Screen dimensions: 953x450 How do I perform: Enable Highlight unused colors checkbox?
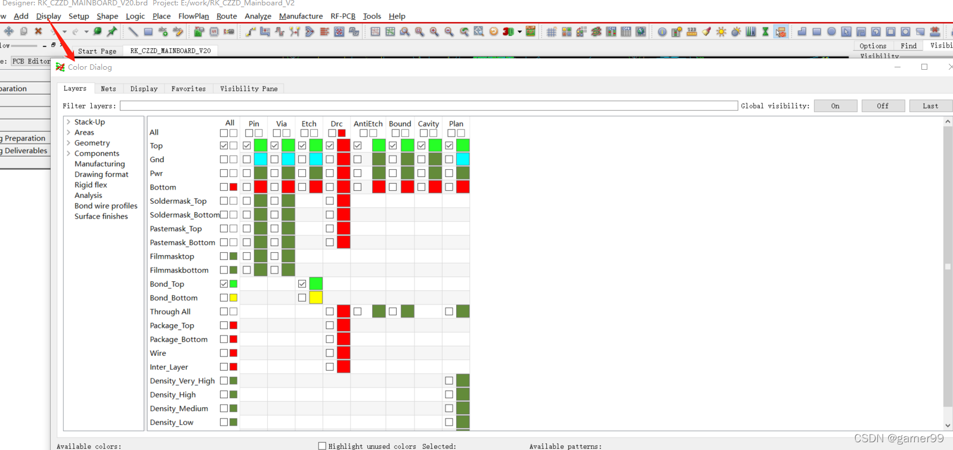coord(322,446)
